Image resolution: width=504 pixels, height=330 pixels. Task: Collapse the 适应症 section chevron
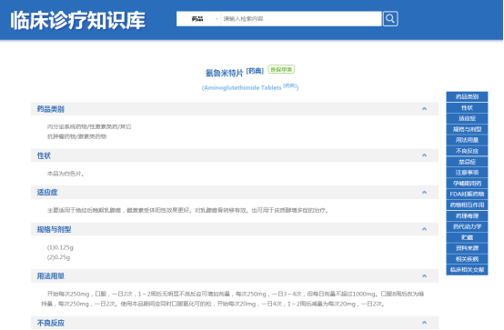(424, 192)
